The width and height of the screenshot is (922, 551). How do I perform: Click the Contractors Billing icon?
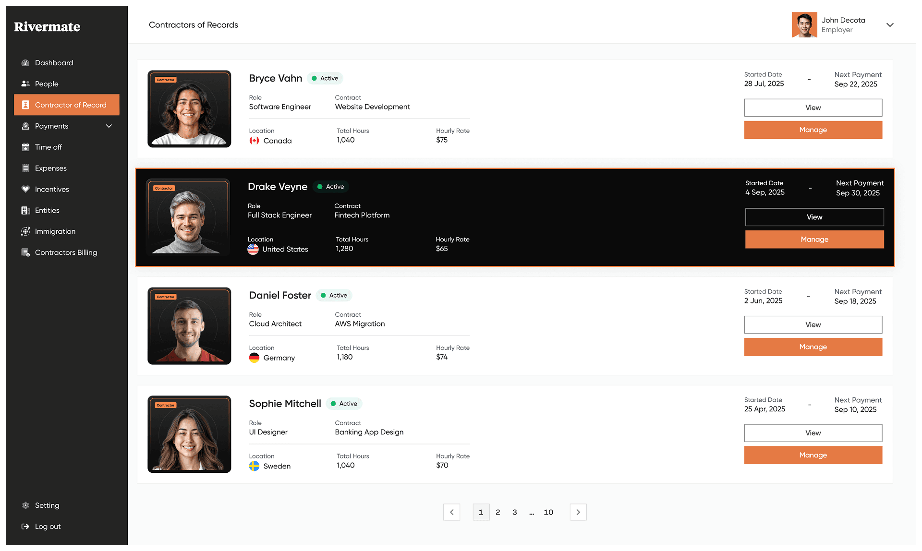coord(25,253)
